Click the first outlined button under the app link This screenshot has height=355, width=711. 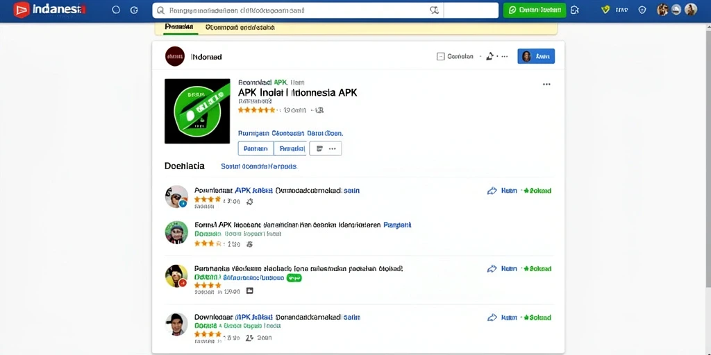click(256, 148)
